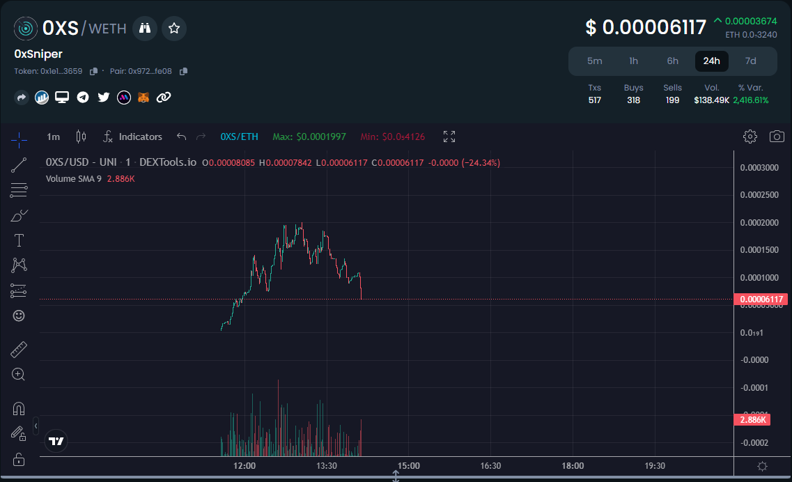Switch to the 5m tab
792x482 pixels.
point(594,61)
